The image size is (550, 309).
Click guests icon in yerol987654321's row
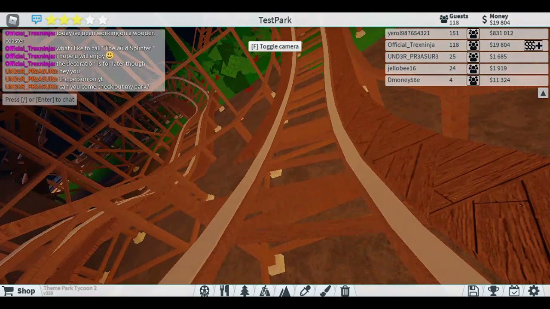(x=473, y=33)
